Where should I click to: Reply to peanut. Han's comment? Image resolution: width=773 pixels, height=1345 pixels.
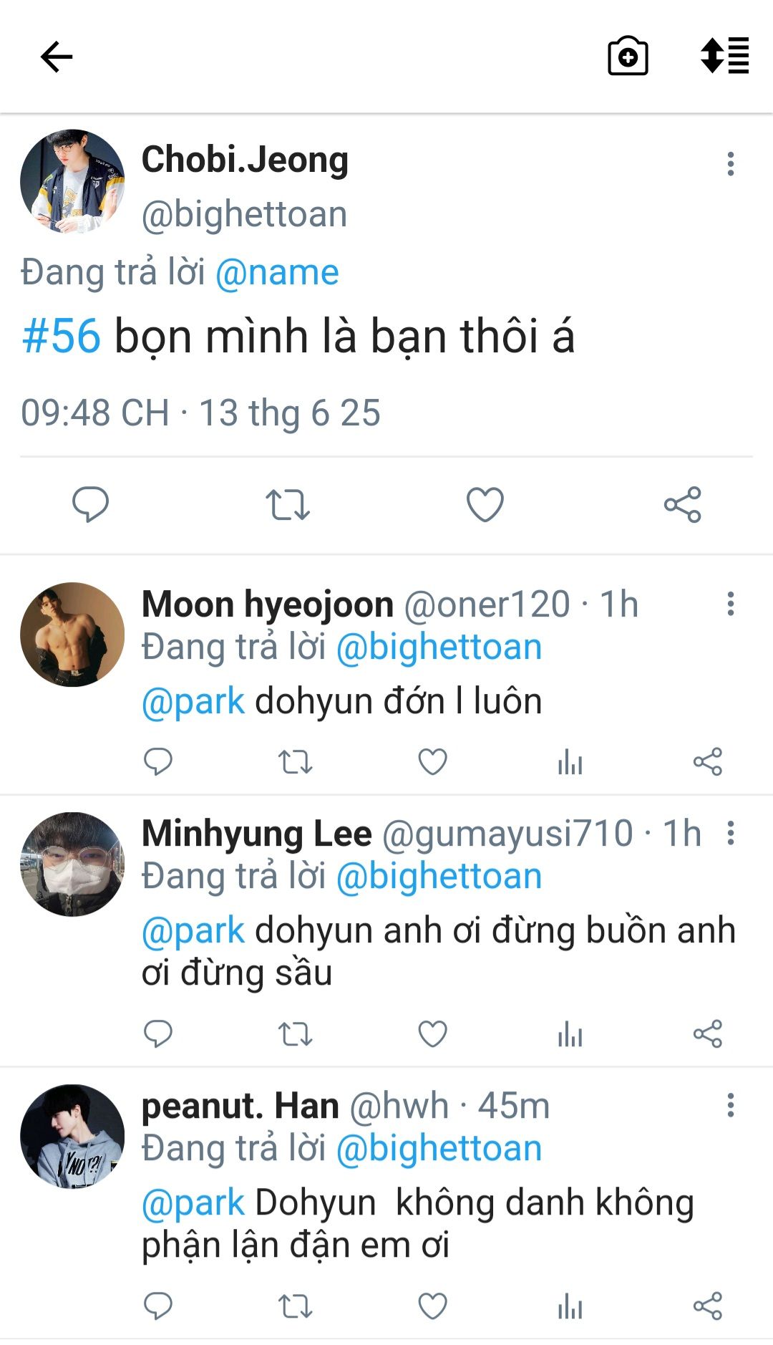coord(158,1306)
